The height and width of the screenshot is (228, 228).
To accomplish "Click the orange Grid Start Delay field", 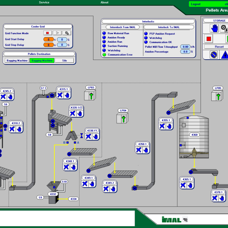I will pyautogui.click(x=48, y=39).
